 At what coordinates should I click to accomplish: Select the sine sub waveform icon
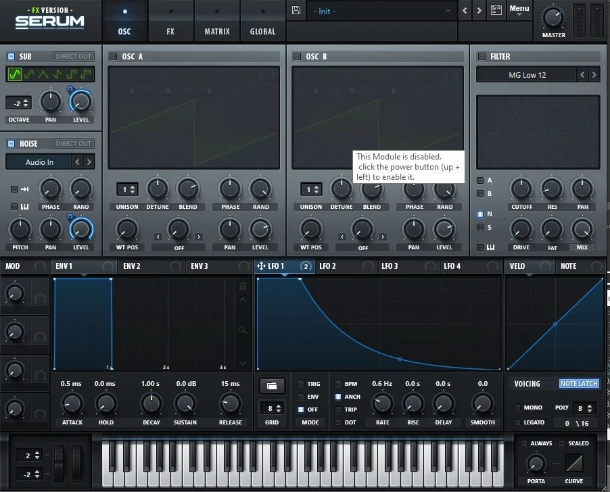tap(15, 74)
